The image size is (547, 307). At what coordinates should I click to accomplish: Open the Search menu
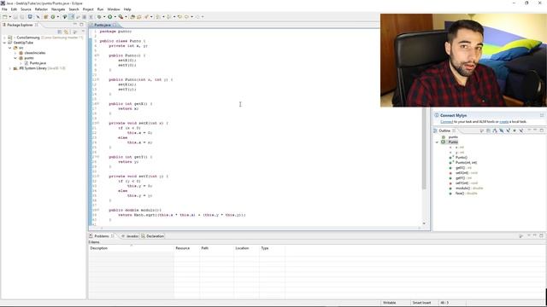(74, 9)
